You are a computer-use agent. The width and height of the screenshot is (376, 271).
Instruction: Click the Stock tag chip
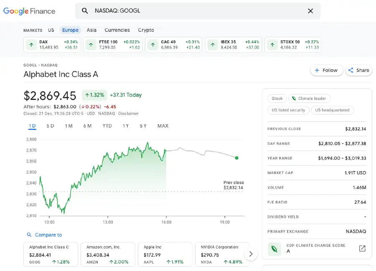277,98
